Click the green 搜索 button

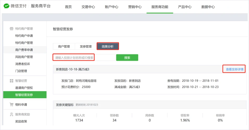point(127,58)
